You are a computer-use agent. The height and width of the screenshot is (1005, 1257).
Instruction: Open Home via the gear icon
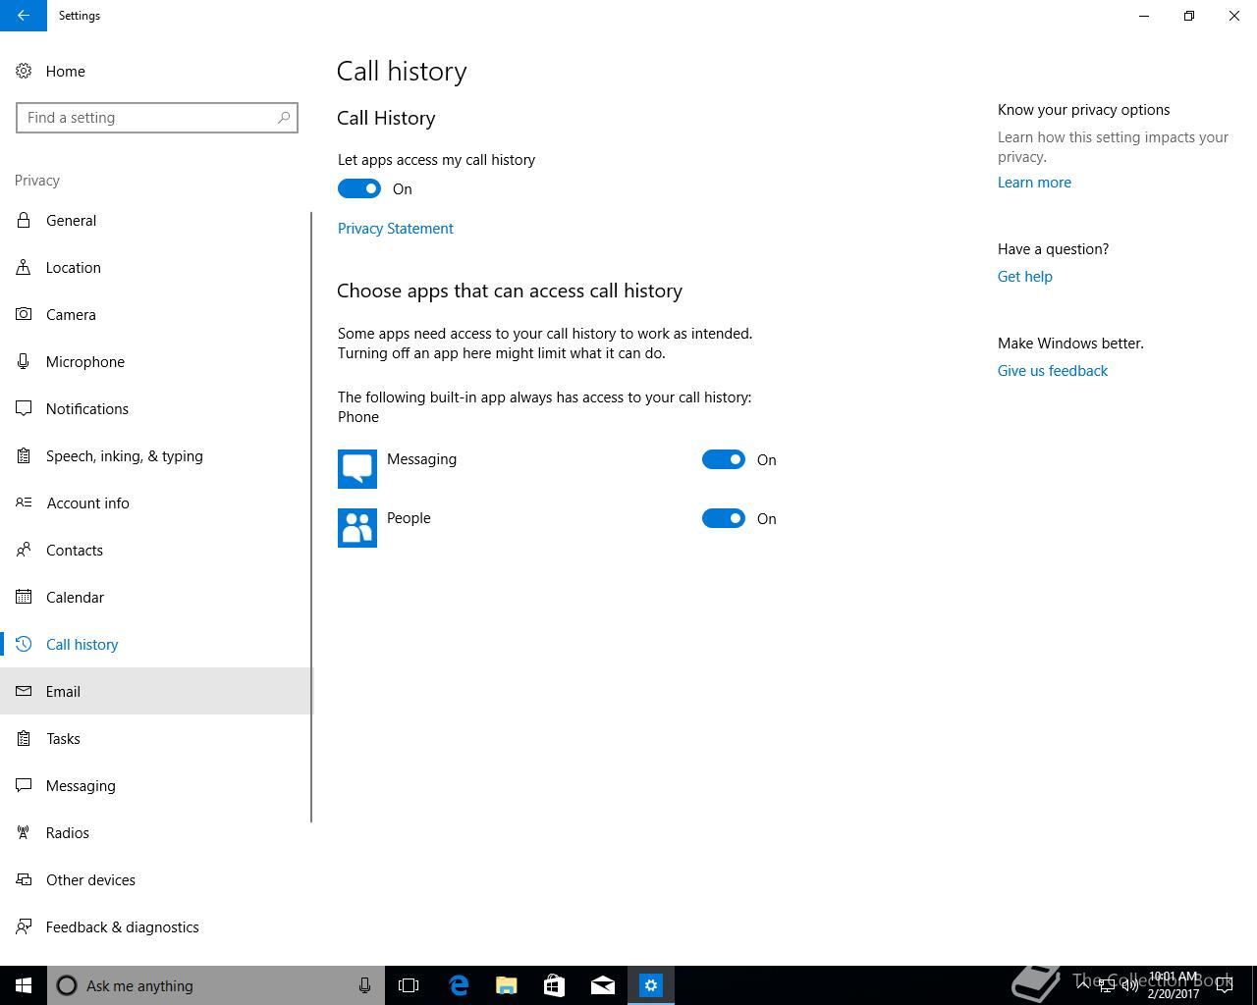[24, 71]
